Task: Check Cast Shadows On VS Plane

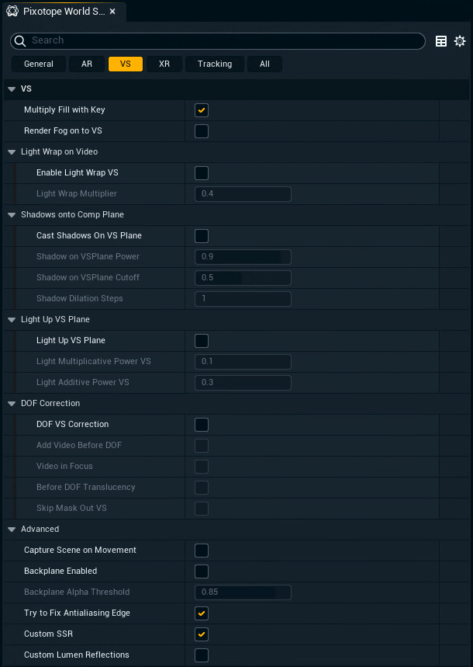Action: [202, 236]
